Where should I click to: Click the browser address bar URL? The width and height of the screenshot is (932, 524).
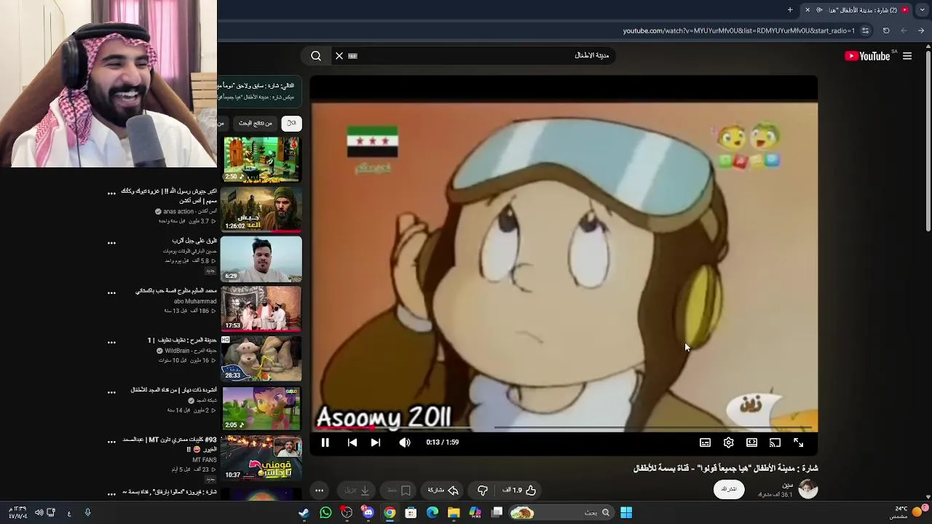tap(738, 31)
